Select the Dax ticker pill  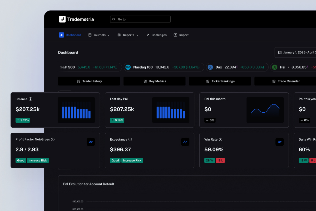(x=237, y=67)
